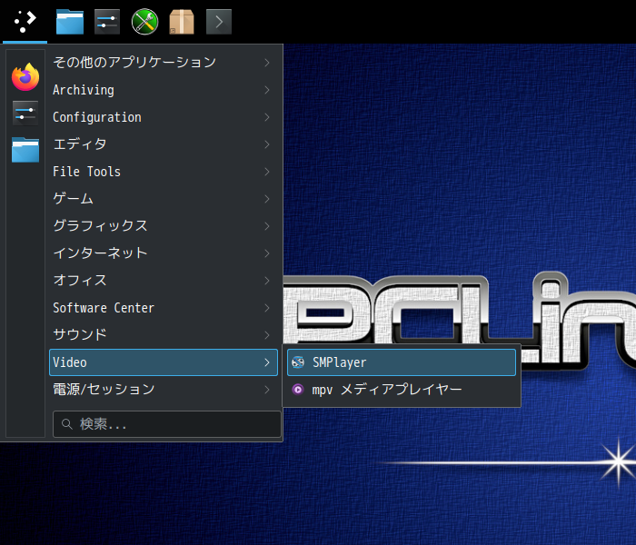This screenshot has height=545, width=636.
Task: Click the search magnifier icon
Action: click(x=67, y=424)
